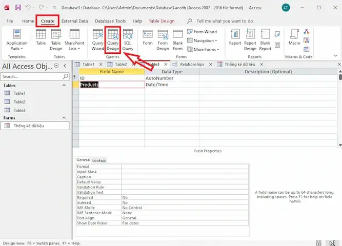Select the Products field name cell
The width and height of the screenshot is (342, 246).
click(111, 85)
